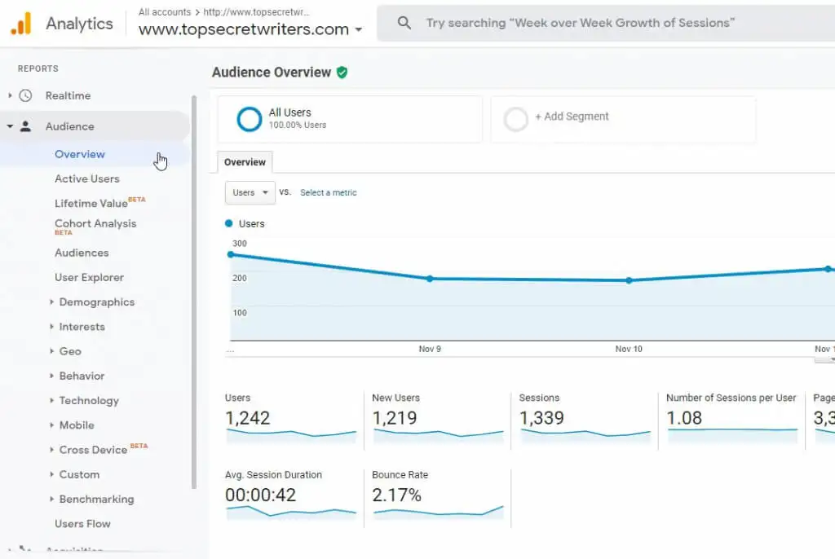The image size is (835, 559).
Task: Open the Active Users report
Action: (x=86, y=179)
